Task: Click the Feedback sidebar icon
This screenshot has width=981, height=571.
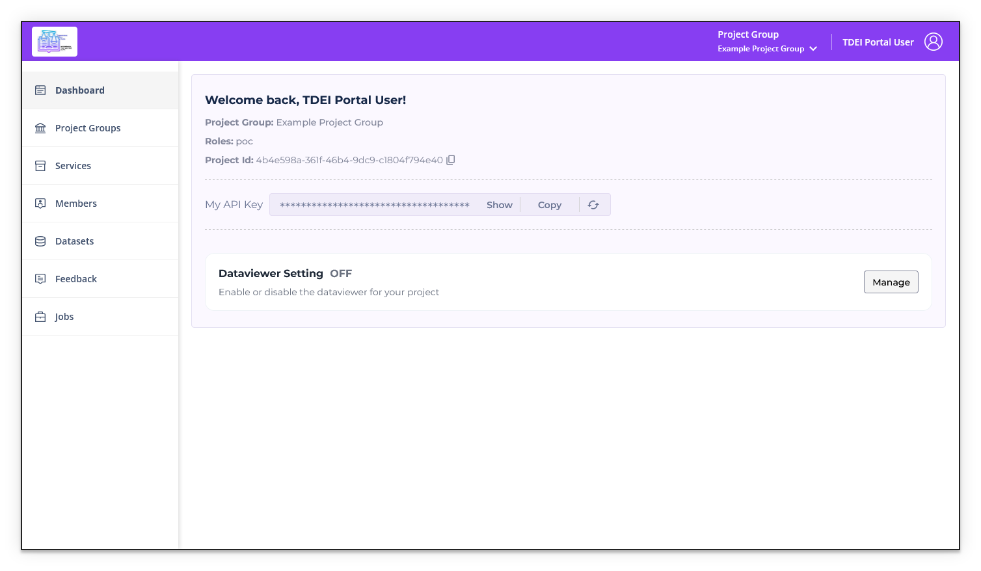Action: coord(40,278)
